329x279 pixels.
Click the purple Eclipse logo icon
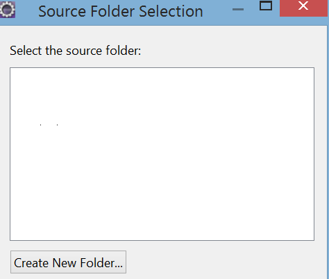pyautogui.click(x=8, y=10)
